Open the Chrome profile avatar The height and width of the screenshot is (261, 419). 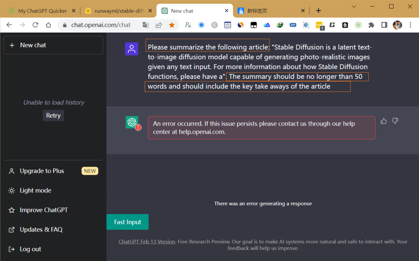coord(397,25)
